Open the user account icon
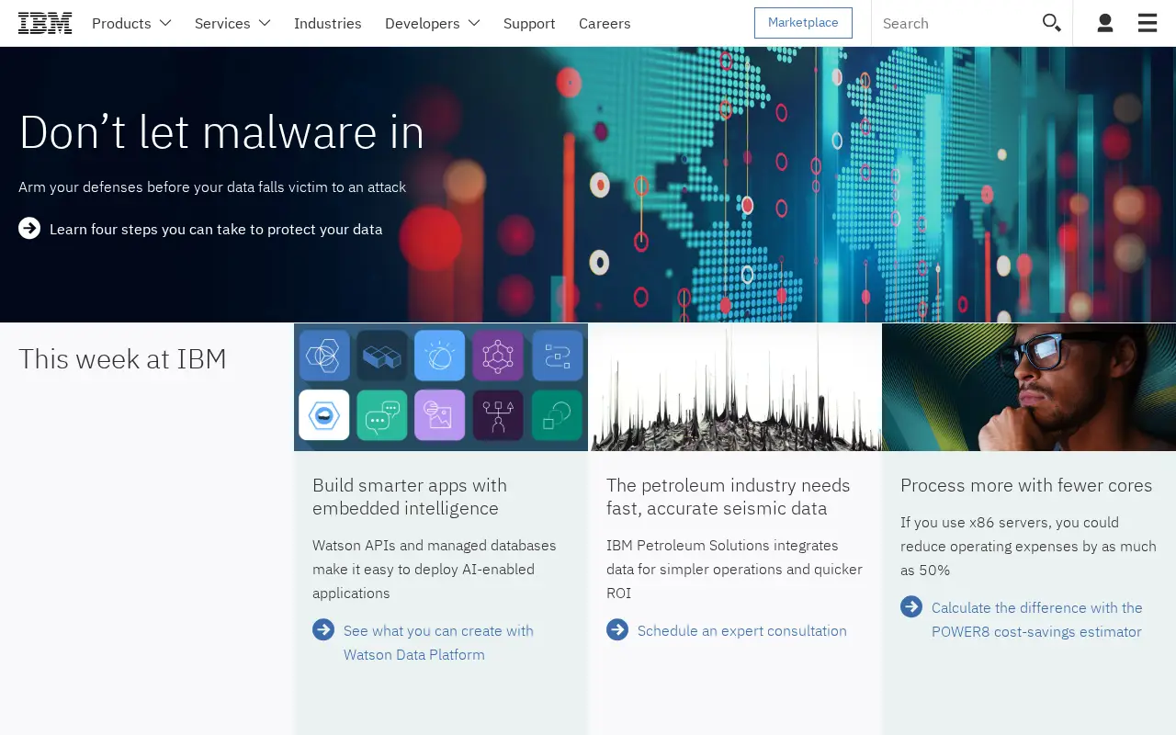Image resolution: width=1176 pixels, height=735 pixels. pos(1105,23)
